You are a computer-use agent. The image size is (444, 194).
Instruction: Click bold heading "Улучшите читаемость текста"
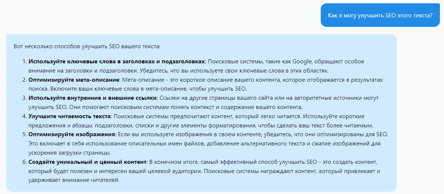[x=70, y=116]
